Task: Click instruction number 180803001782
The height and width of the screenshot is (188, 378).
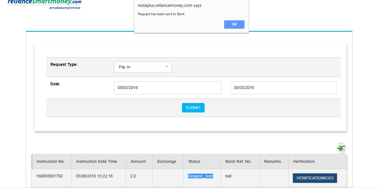Action: point(49,176)
